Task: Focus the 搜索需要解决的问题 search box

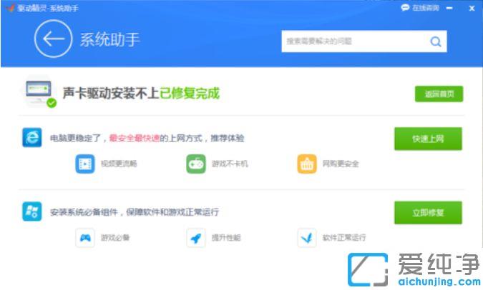Action: [354, 41]
